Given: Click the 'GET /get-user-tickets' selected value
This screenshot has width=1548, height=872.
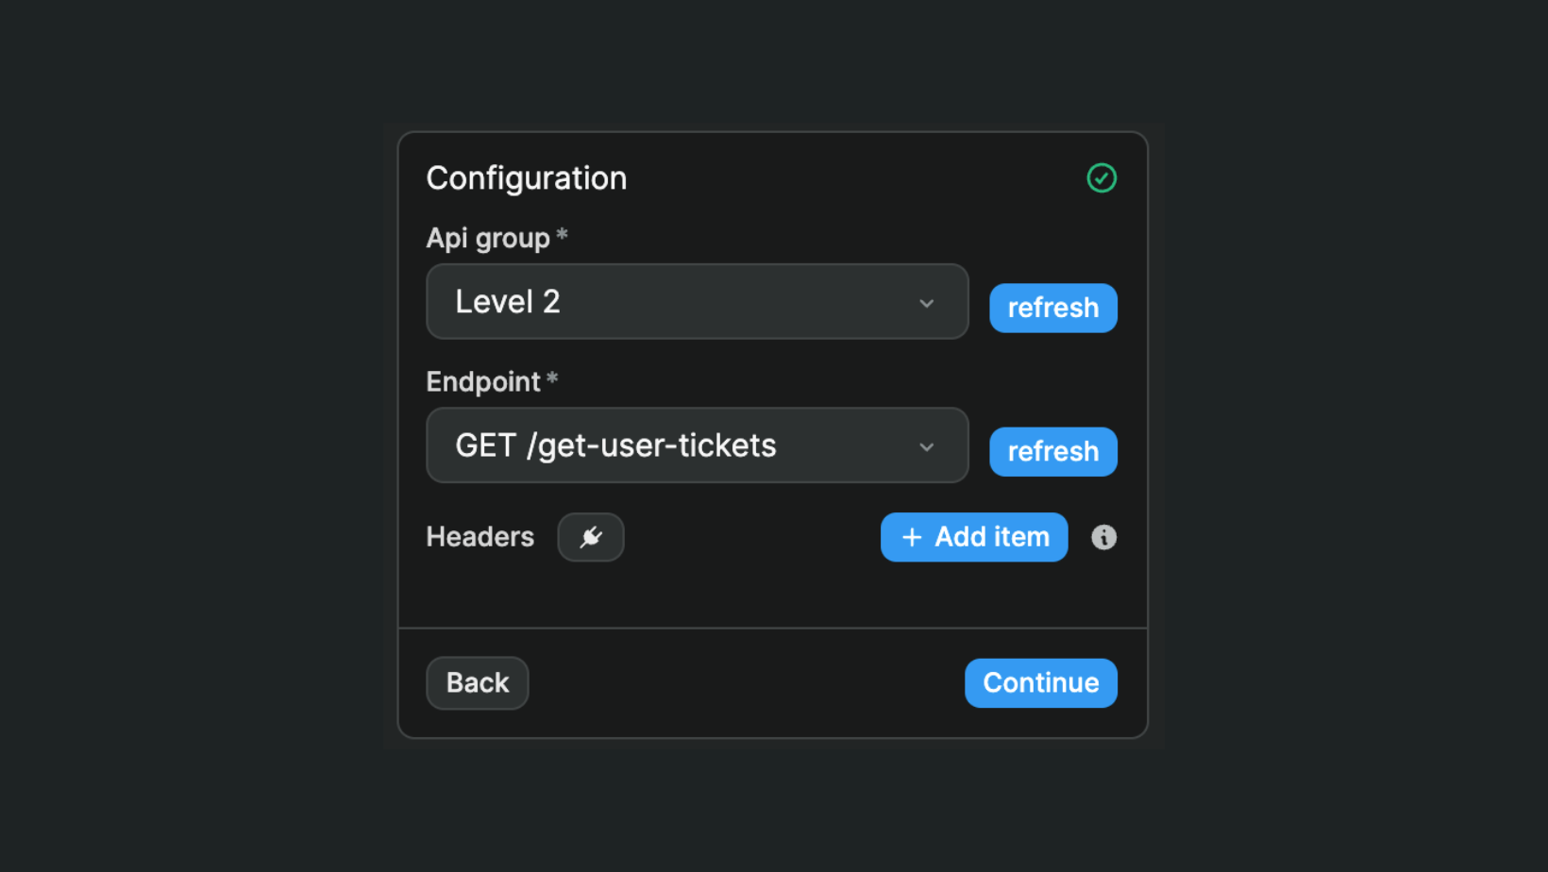Looking at the screenshot, I should click(x=615, y=445).
